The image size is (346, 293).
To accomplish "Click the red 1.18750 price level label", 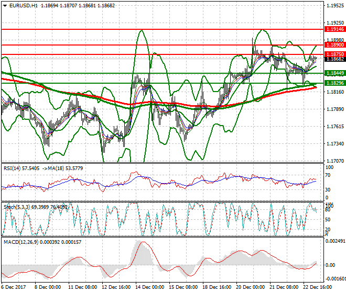I will (335, 54).
